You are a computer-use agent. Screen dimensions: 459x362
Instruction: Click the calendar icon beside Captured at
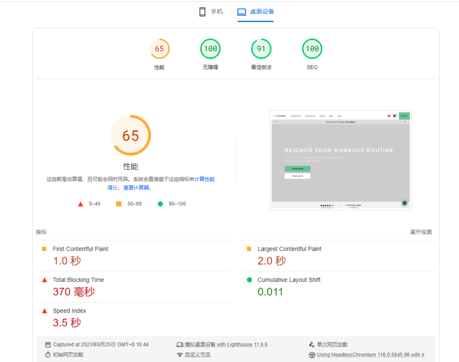48,345
